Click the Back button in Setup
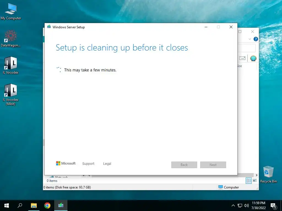The height and width of the screenshot is (211, 282). click(x=184, y=165)
